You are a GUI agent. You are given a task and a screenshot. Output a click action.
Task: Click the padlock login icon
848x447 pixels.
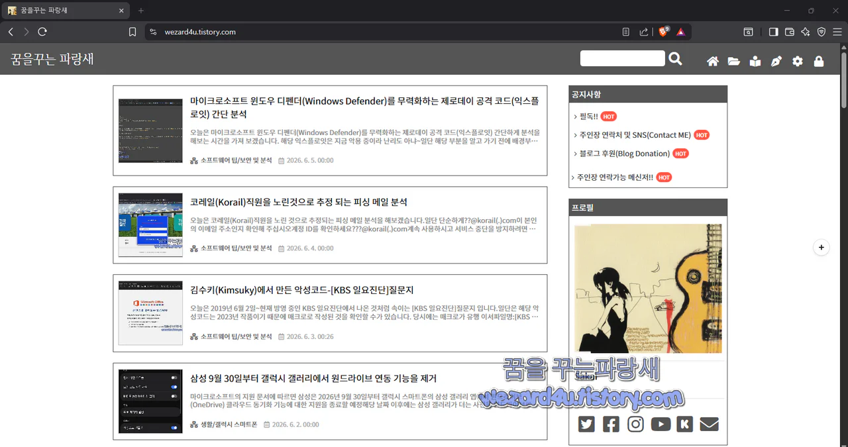coord(819,61)
